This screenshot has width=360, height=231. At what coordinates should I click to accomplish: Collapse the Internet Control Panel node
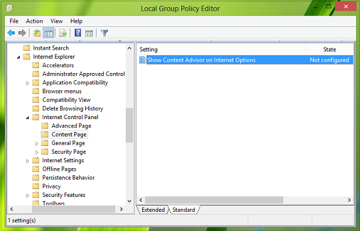(x=28, y=117)
